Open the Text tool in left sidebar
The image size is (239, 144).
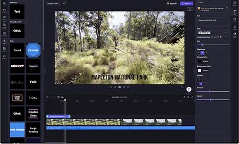click(4, 42)
